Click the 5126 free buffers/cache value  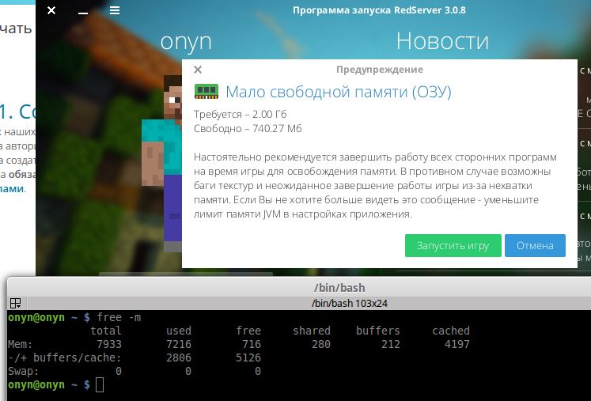[x=248, y=357]
